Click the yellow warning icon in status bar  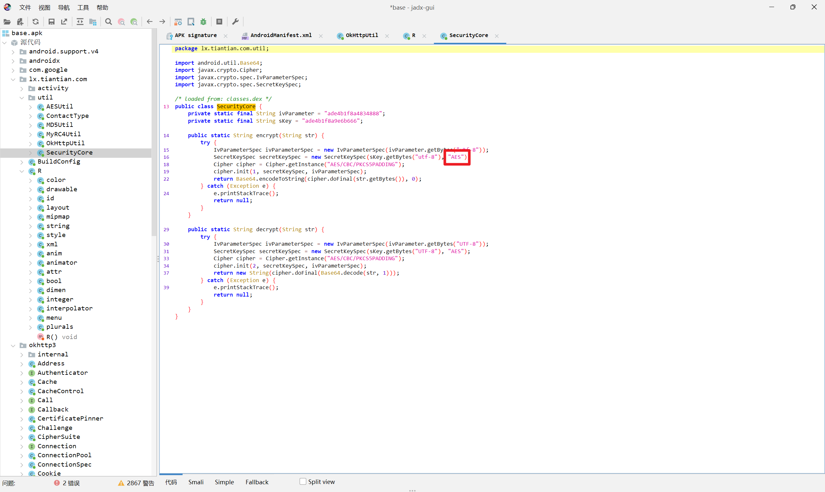click(121, 483)
